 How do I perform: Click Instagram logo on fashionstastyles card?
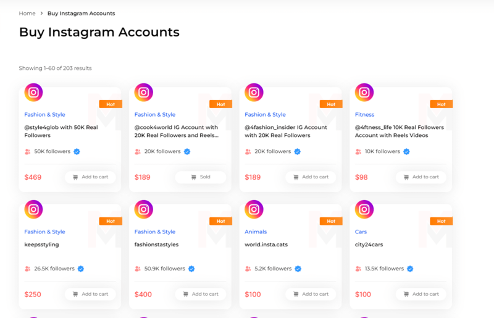pos(144,210)
